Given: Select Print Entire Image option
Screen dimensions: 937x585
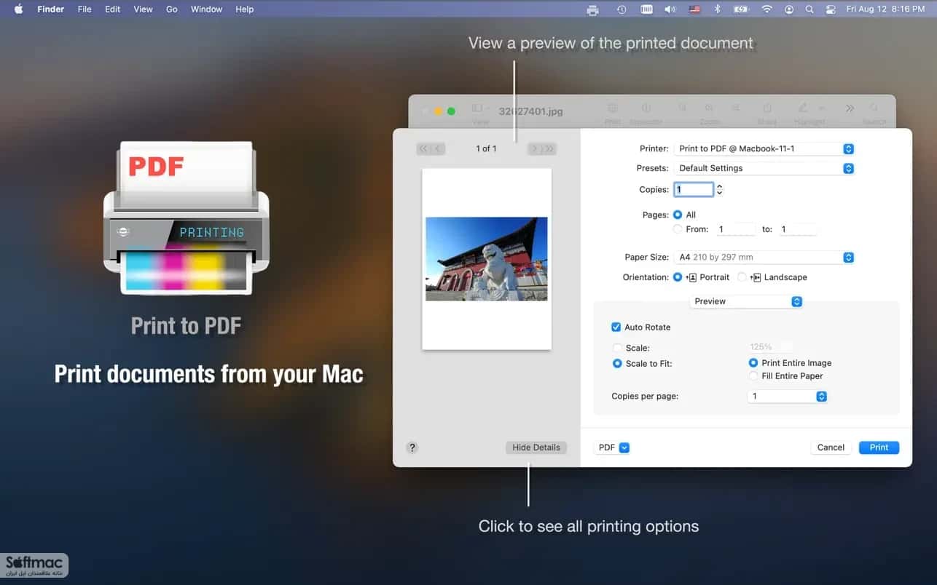Looking at the screenshot, I should click(x=753, y=362).
